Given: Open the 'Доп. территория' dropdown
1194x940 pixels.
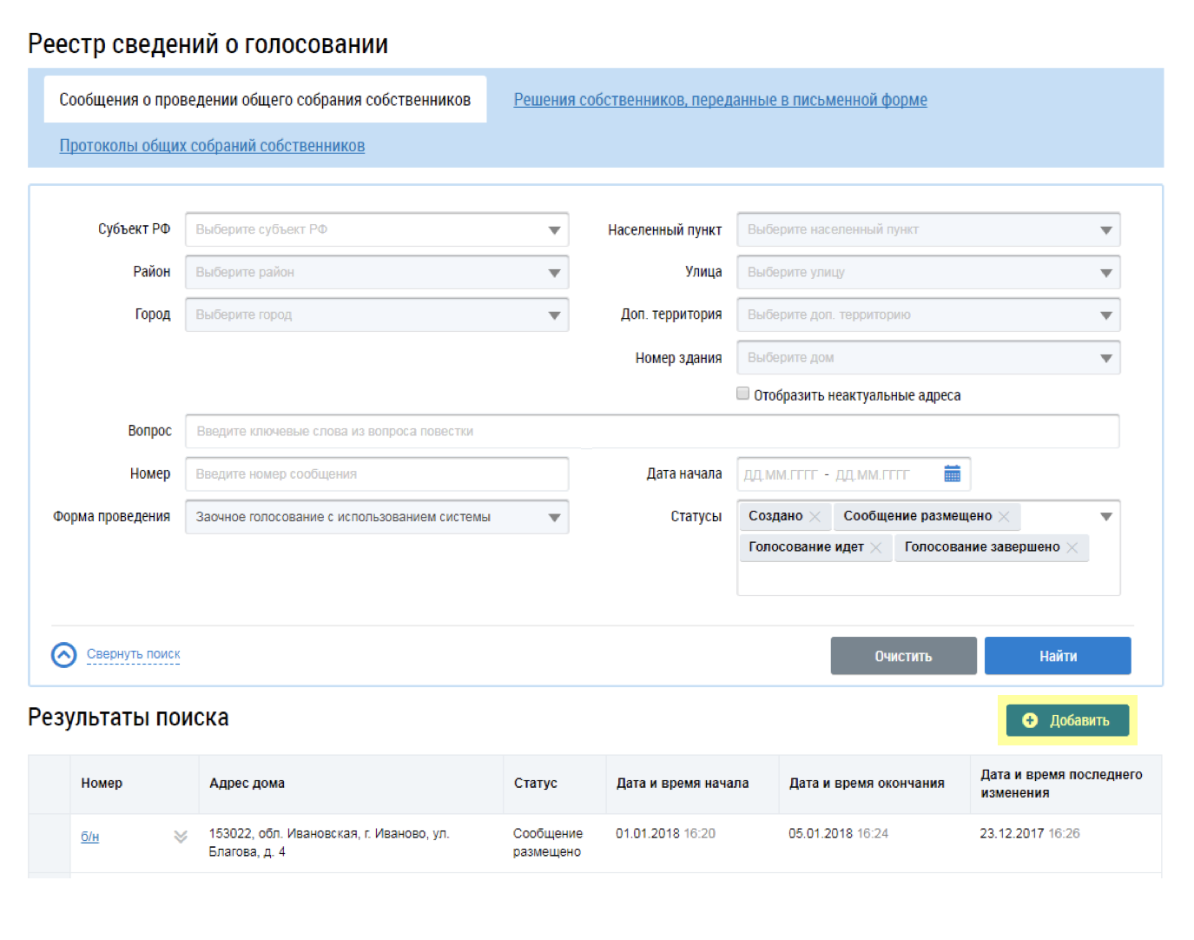Looking at the screenshot, I should (928, 314).
